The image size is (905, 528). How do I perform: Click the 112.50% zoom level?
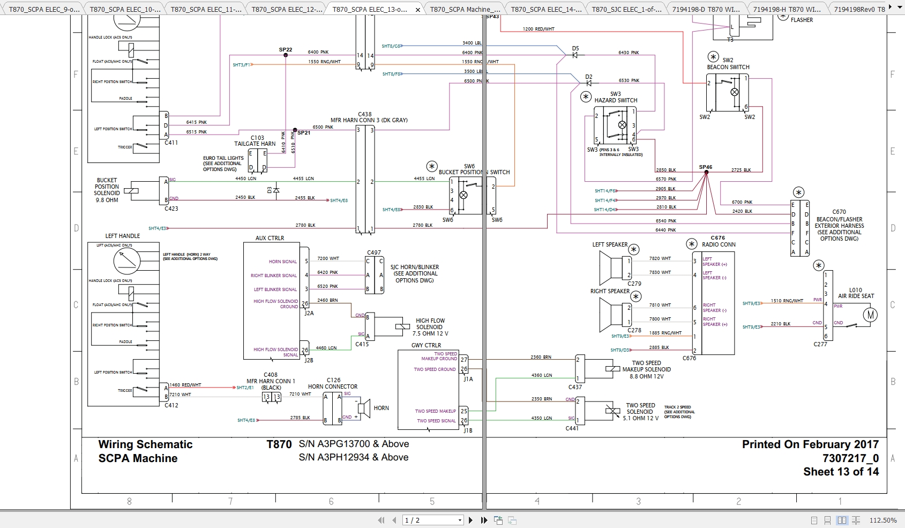point(883,520)
